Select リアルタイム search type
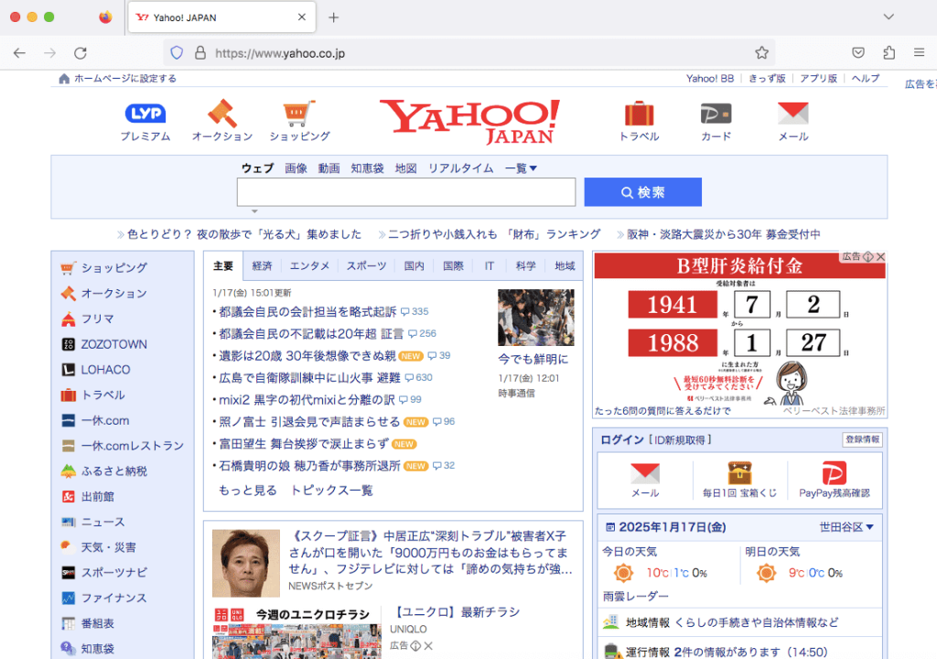Viewport: 937px width, 659px height. pos(461,168)
